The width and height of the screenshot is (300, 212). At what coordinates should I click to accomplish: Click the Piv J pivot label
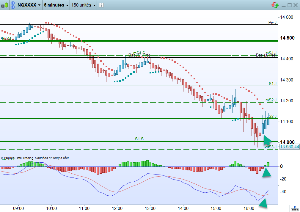tap(272, 22)
